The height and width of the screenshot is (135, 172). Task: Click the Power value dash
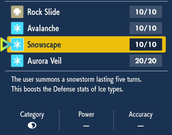(x=86, y=126)
